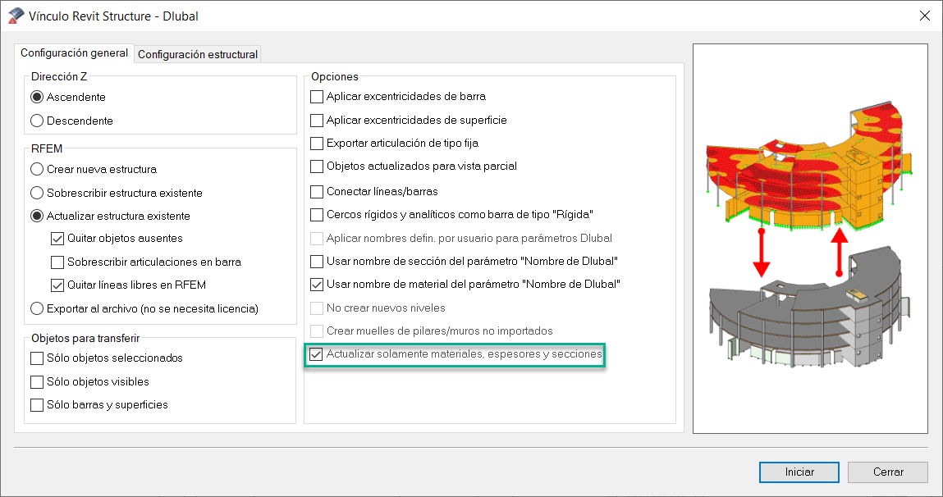Choose Ascendente for Z direction
Image resolution: width=943 pixels, height=497 pixels.
(x=37, y=97)
